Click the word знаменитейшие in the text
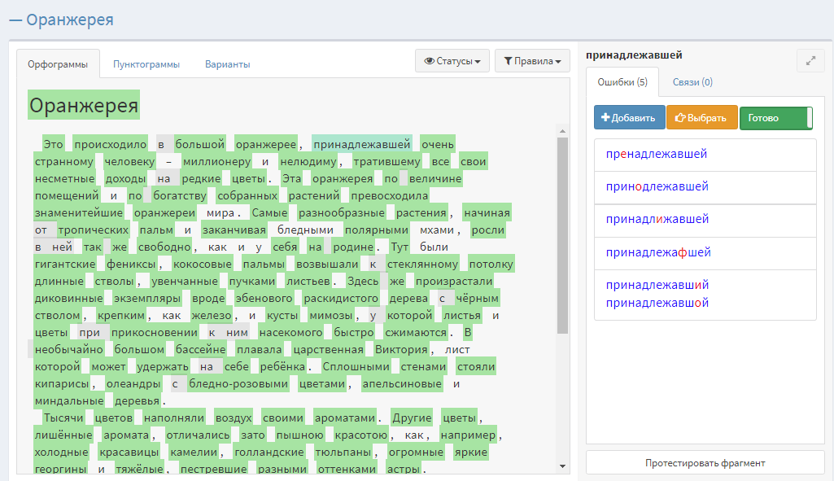 (78, 212)
